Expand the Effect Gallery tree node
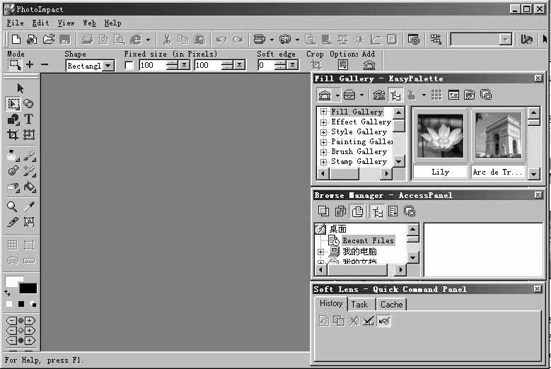This screenshot has height=369, width=551. [x=323, y=122]
